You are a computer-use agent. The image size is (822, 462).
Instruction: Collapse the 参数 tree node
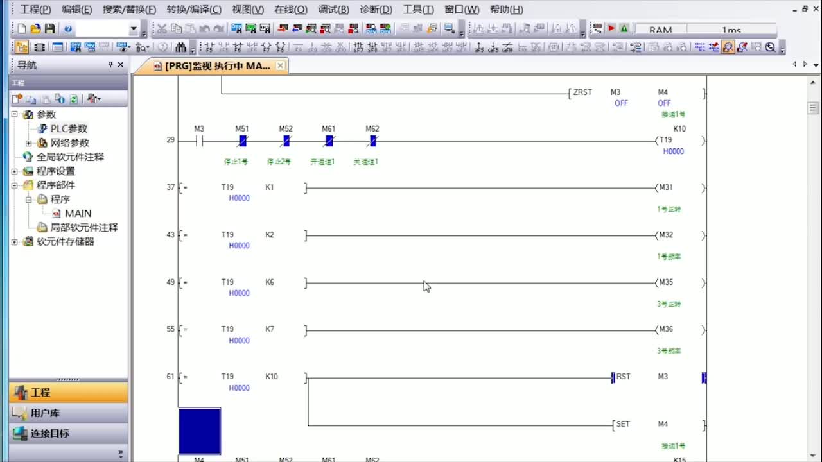tap(14, 114)
